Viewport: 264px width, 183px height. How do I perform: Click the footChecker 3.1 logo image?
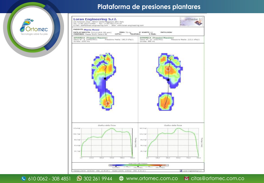coord(191,21)
